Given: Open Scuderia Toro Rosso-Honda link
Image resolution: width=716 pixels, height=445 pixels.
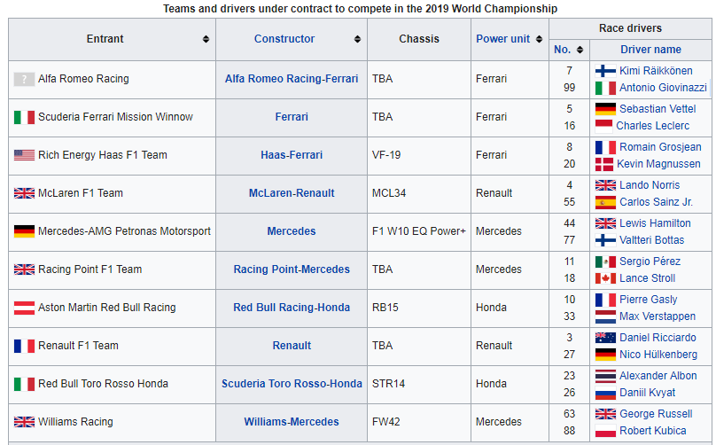Looking at the screenshot, I should (x=292, y=383).
